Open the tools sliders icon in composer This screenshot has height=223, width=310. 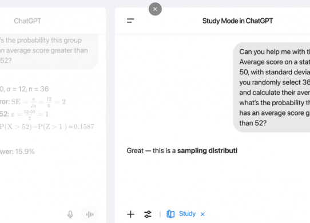[x=148, y=214]
